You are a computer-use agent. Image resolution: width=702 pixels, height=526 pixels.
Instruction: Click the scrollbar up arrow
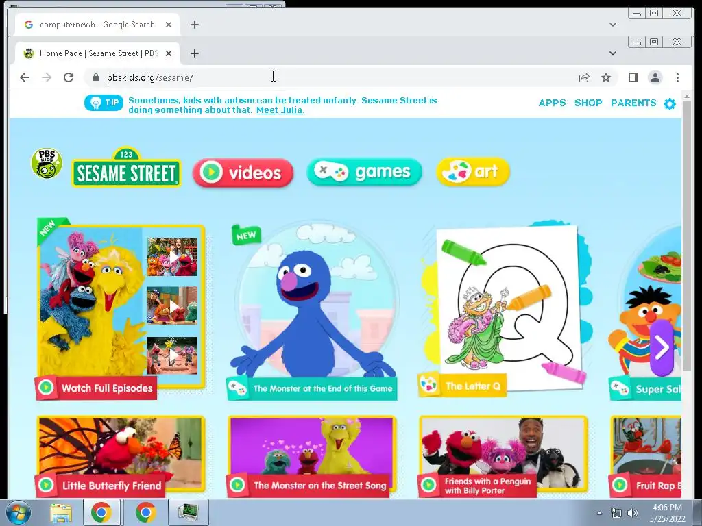pos(686,96)
